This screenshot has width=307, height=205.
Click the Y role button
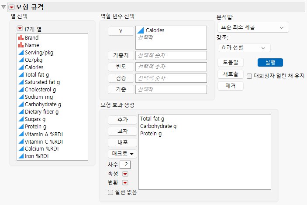click(x=121, y=31)
